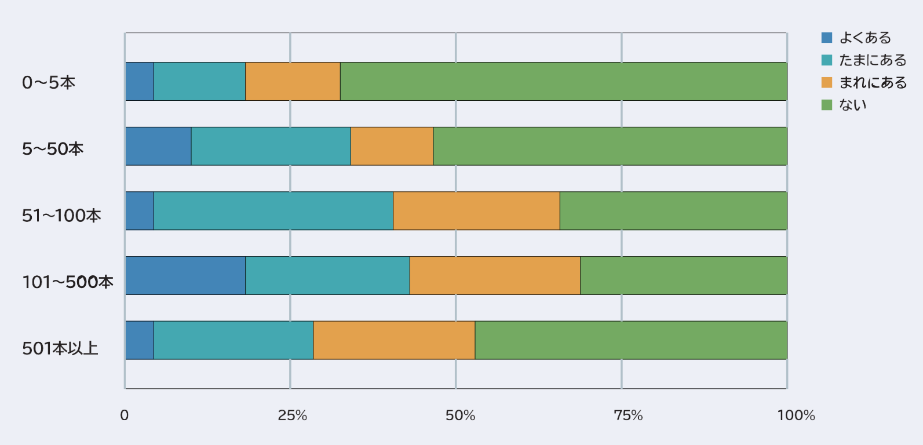
Task: Click the blue よくある legend swatch
Action: (827, 38)
